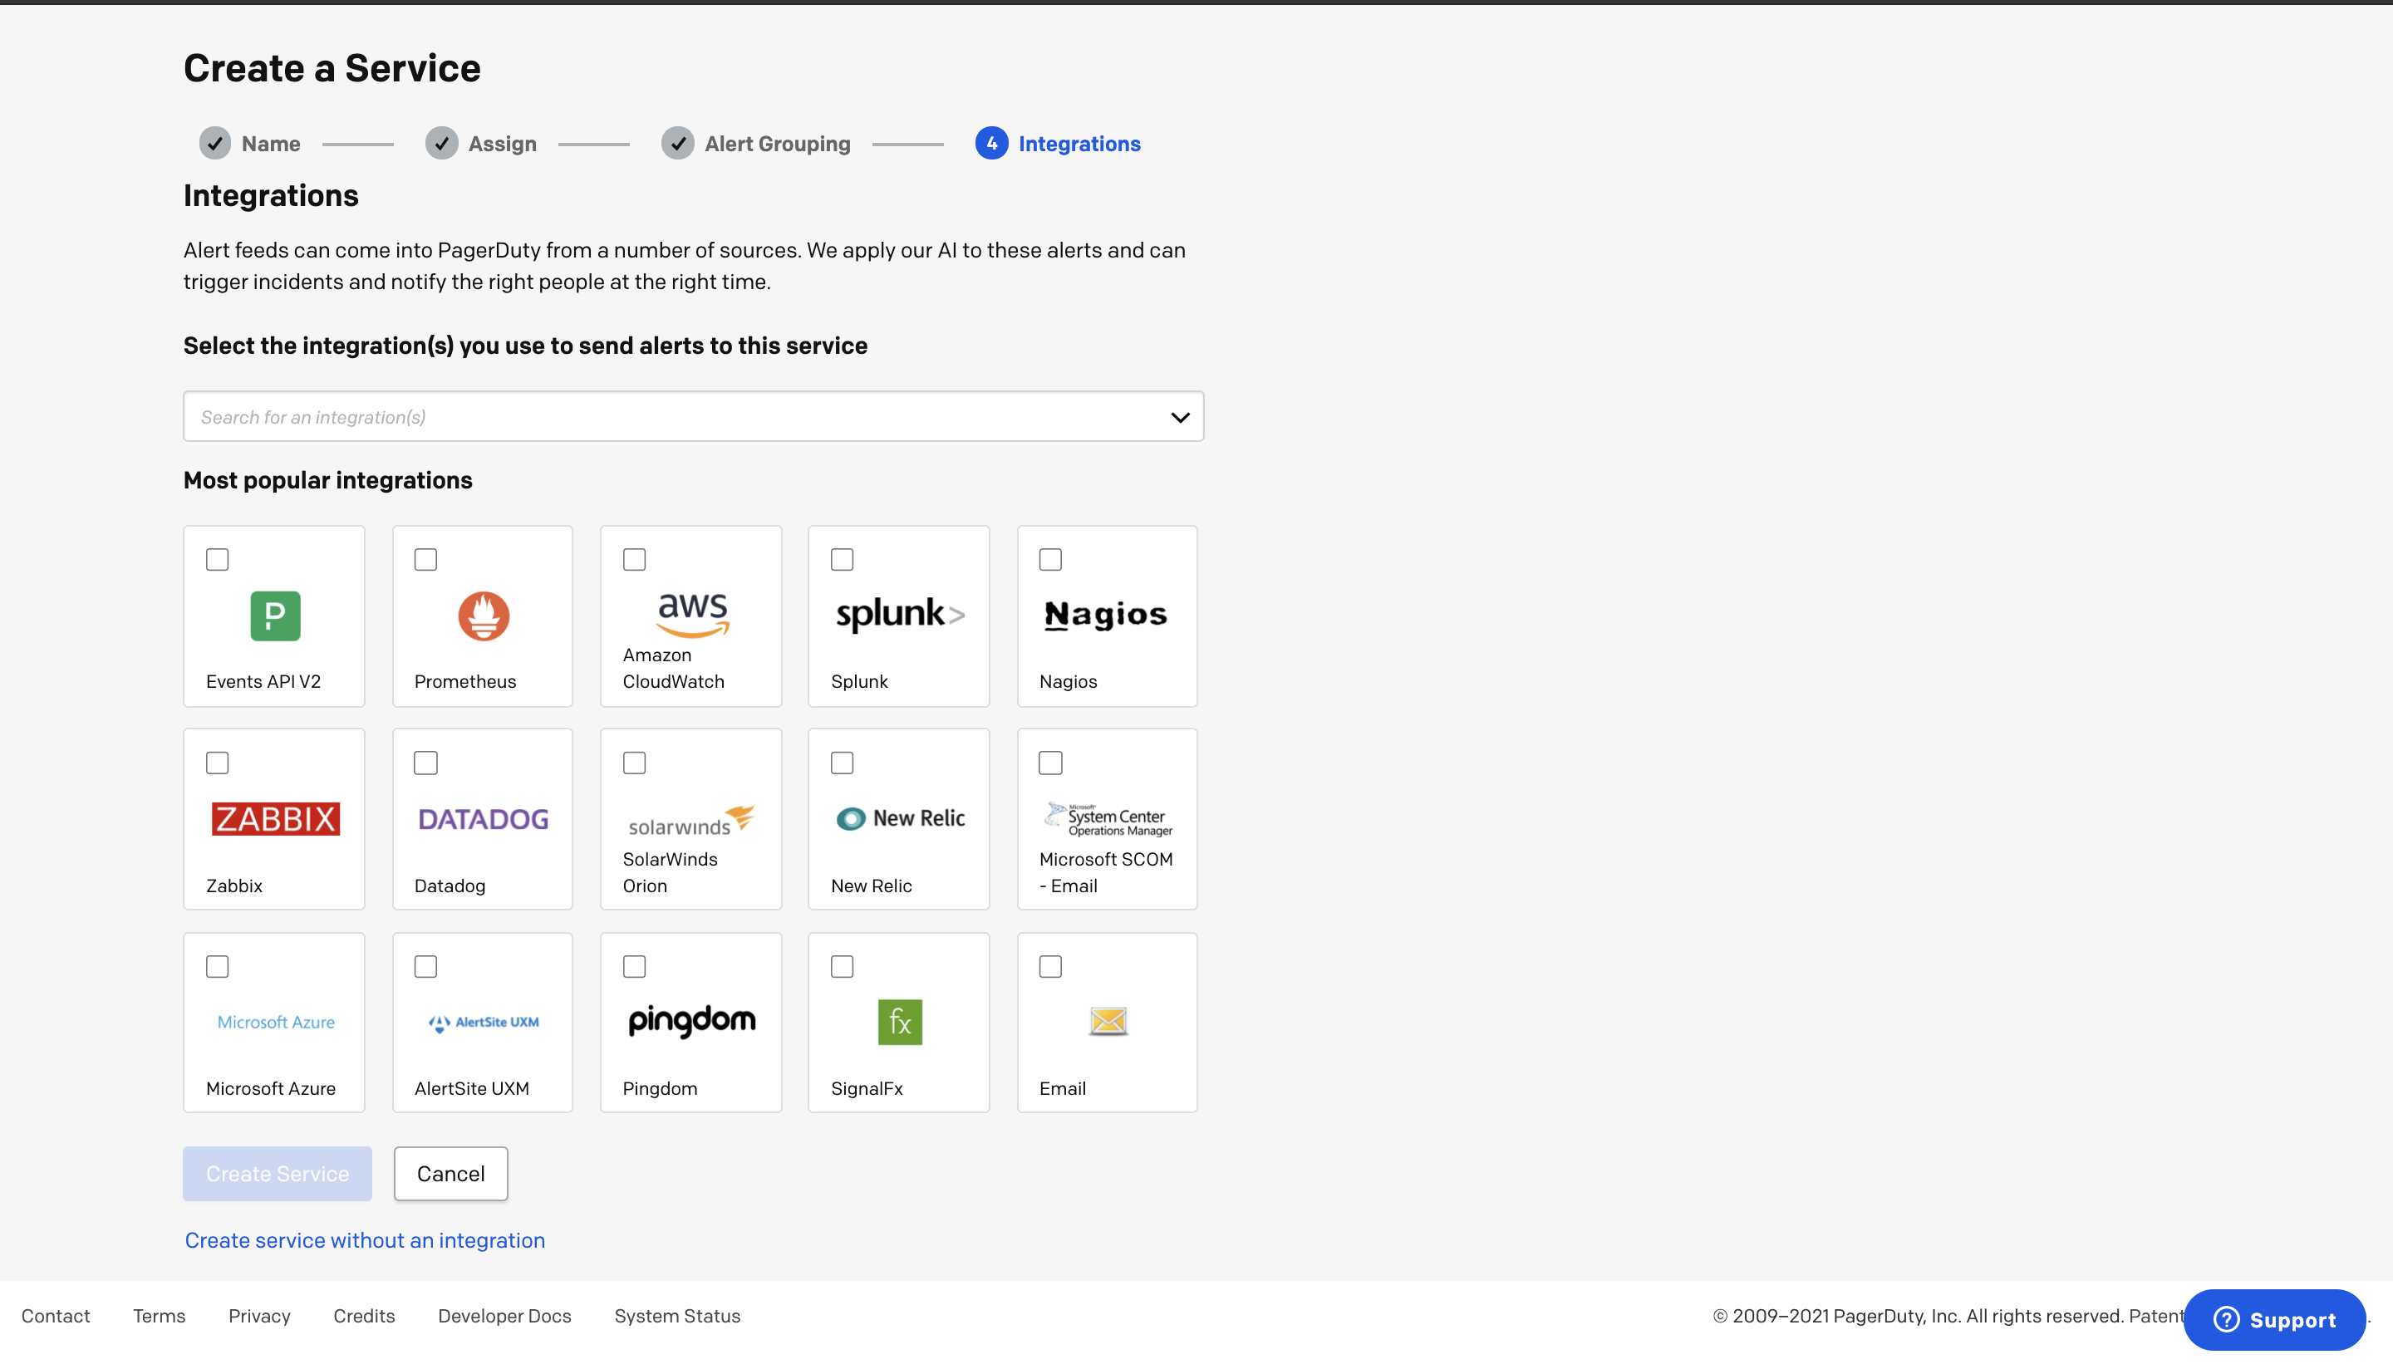Click the AlertSite UXM logo

click(484, 1022)
